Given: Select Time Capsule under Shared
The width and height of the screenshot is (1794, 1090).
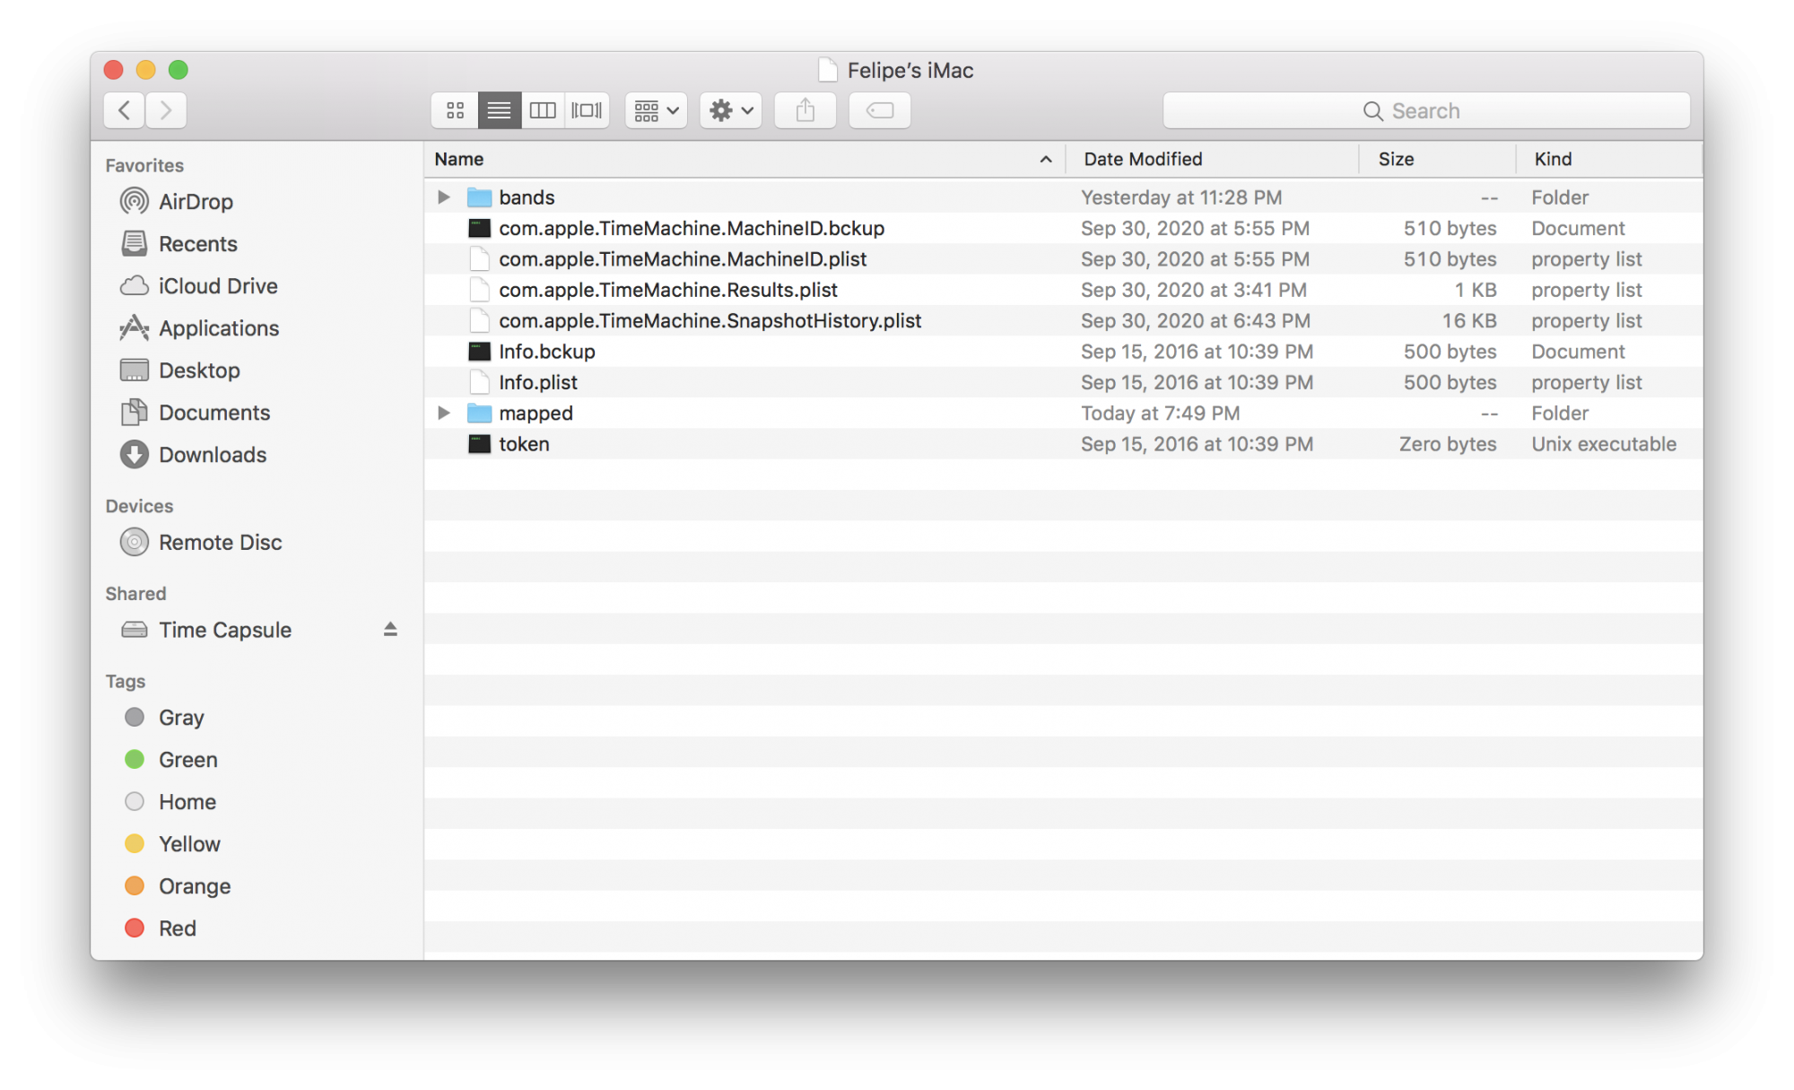Looking at the screenshot, I should pos(225,630).
